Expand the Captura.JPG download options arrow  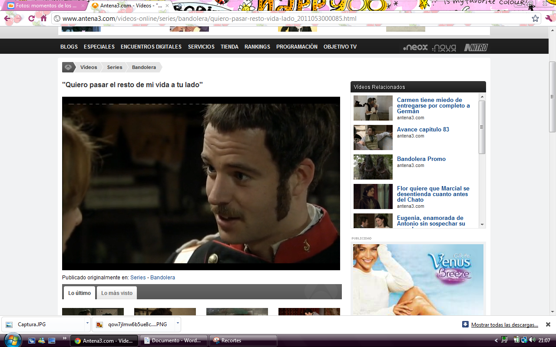click(87, 324)
